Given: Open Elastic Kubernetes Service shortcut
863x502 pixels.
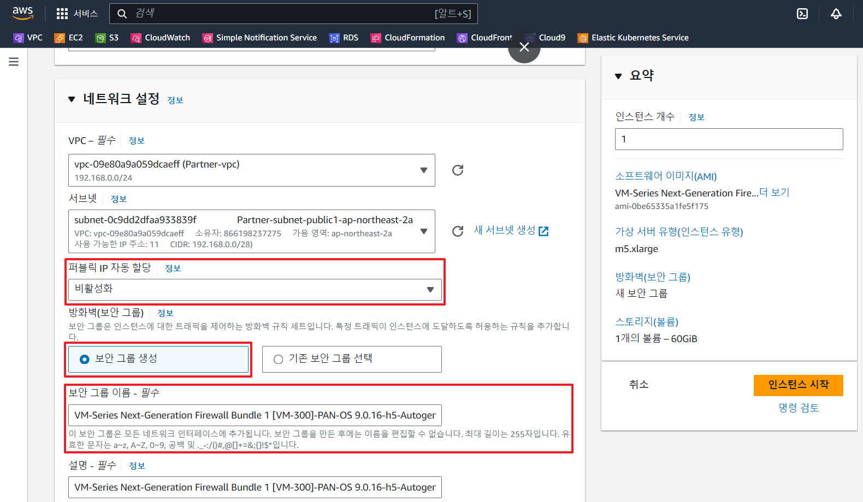Looking at the screenshot, I should [633, 38].
